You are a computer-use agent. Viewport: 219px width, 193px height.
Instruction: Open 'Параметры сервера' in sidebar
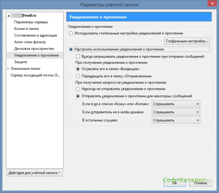coord(31,22)
